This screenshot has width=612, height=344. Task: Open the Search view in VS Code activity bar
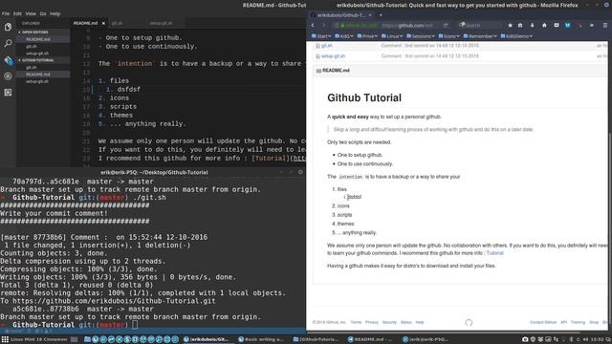[8, 43]
